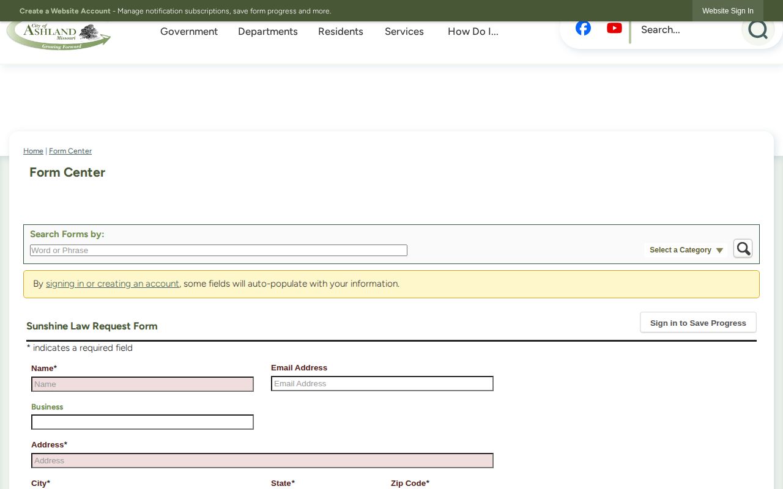Open the Government menu
Viewport: 783px width, 489px height.
click(x=189, y=32)
